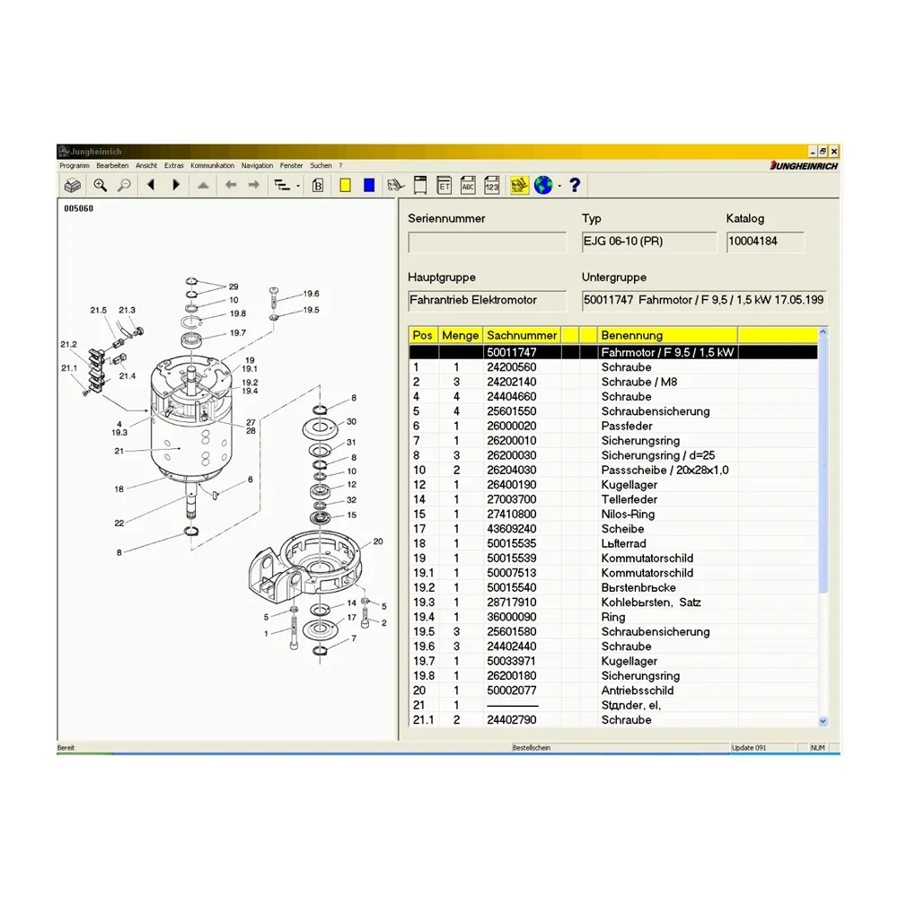Screen dimensions: 898x898
Task: Select the Print icon on the toolbar
Action: [72, 185]
